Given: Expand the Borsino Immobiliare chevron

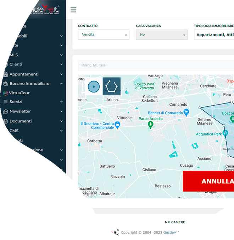Looking at the screenshot, I should coord(62,84).
